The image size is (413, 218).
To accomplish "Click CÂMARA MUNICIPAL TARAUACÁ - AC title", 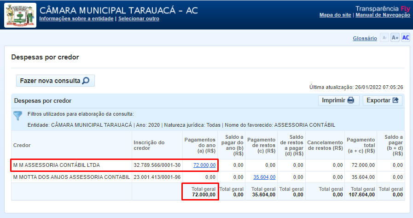I will [118, 10].
